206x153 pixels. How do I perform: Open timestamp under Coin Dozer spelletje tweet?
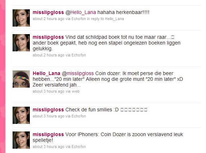click(x=49, y=147)
